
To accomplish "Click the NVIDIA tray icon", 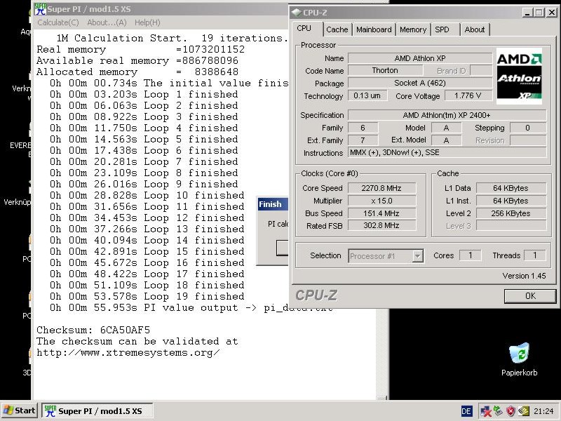I will click(x=524, y=411).
